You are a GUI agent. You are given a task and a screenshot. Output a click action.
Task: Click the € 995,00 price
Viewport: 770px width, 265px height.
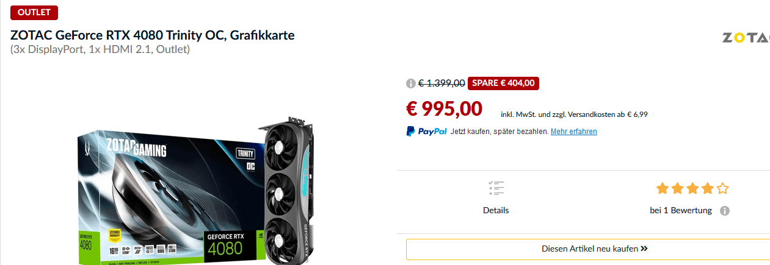pos(444,108)
